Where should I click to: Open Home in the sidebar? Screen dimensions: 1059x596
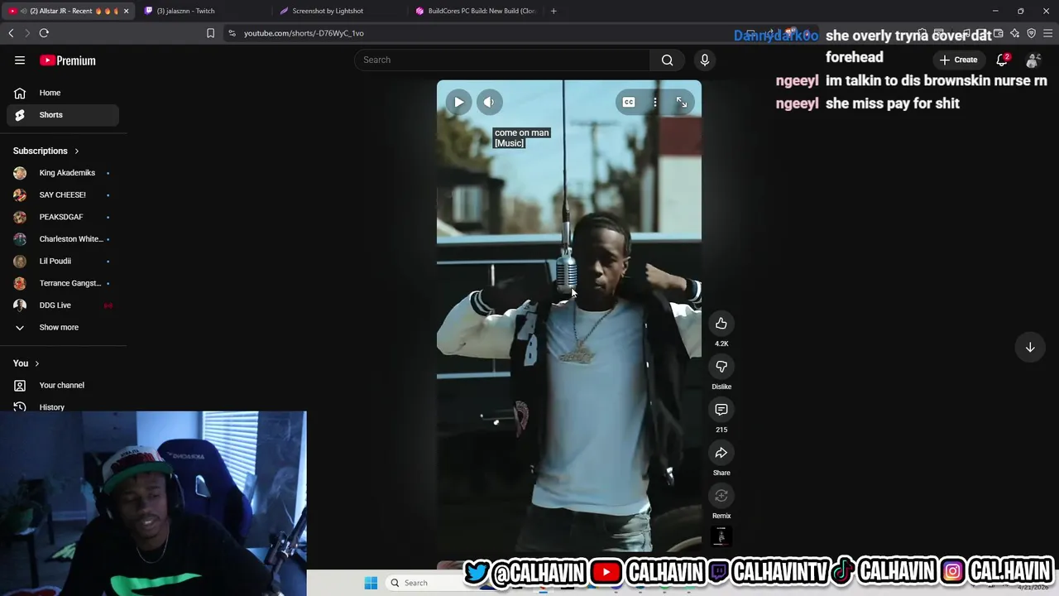pyautogui.click(x=63, y=93)
